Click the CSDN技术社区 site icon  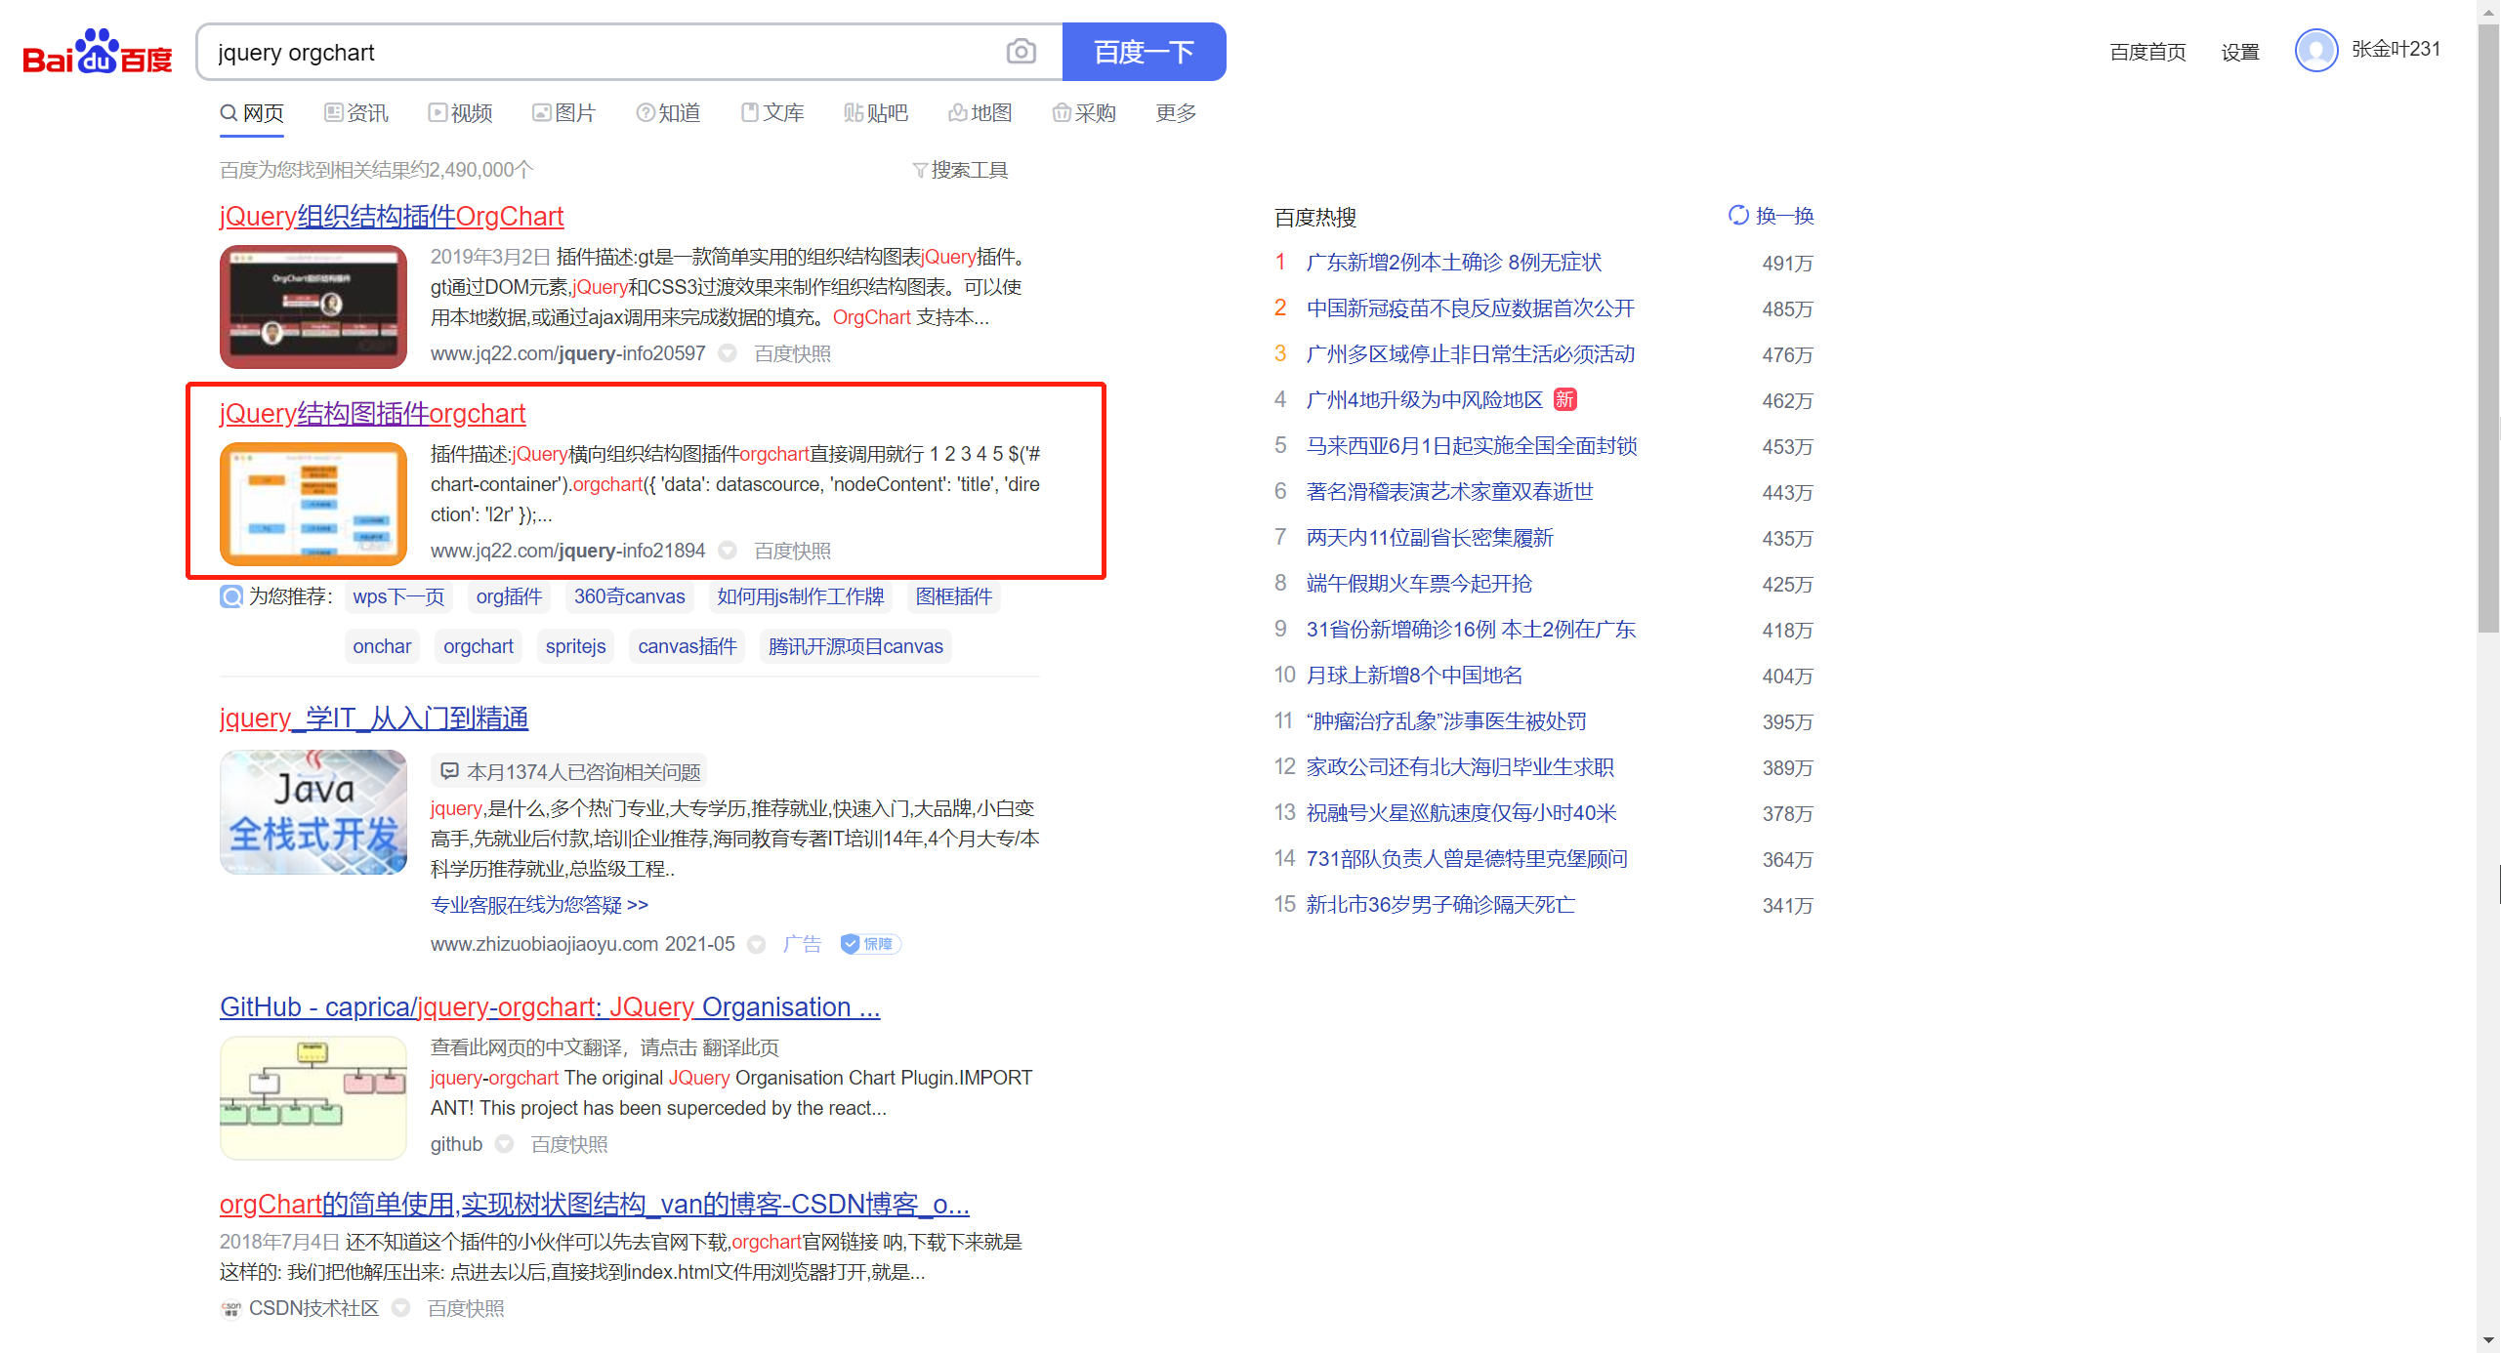230,1308
